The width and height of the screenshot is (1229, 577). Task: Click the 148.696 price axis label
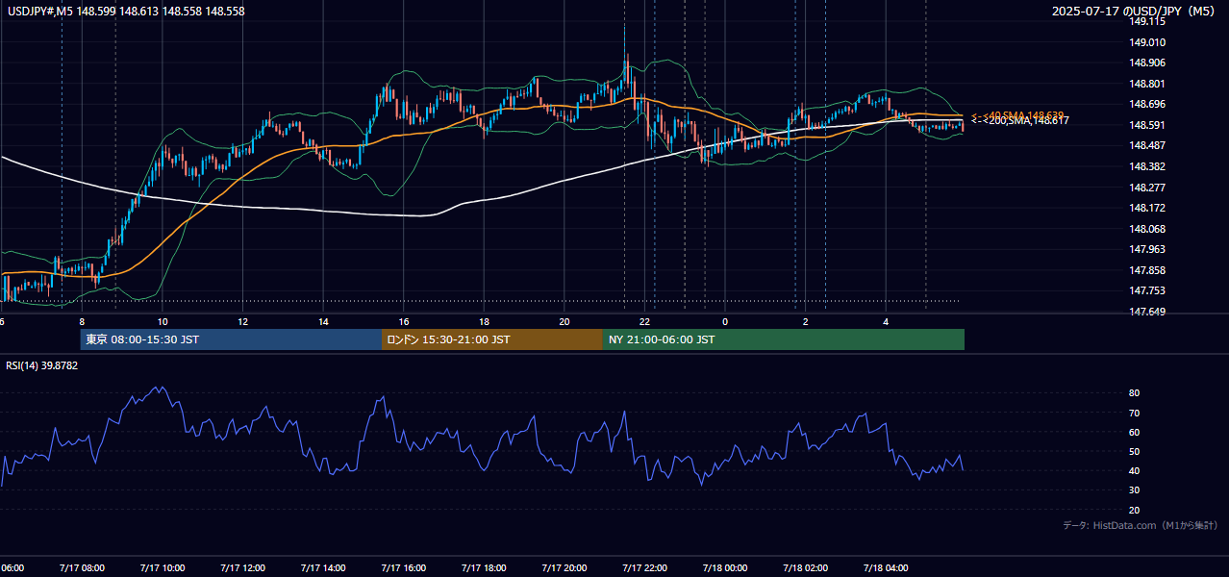[1147, 104]
